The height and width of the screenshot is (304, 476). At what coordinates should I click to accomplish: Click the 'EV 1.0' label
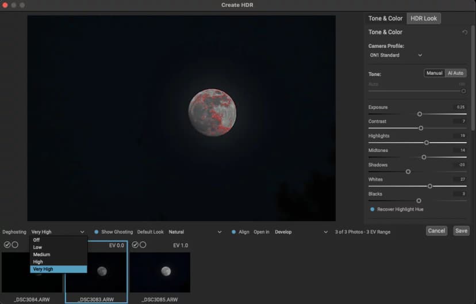pos(181,245)
